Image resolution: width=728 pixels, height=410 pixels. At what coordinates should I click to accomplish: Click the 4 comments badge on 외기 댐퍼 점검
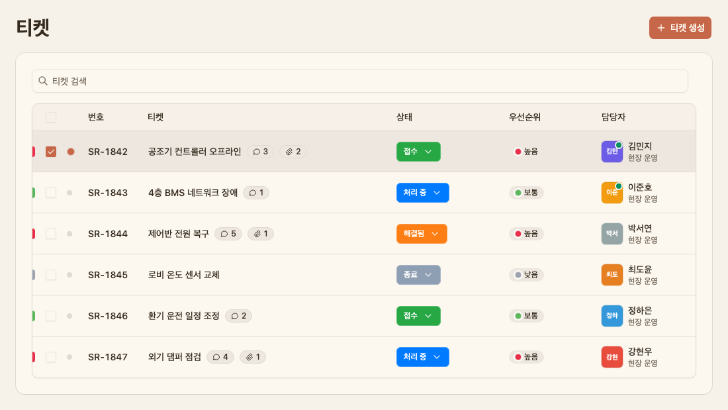[220, 357]
